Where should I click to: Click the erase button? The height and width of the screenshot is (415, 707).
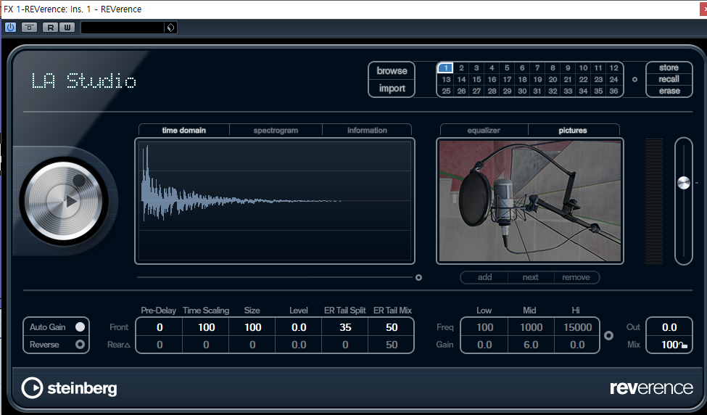pyautogui.click(x=669, y=91)
